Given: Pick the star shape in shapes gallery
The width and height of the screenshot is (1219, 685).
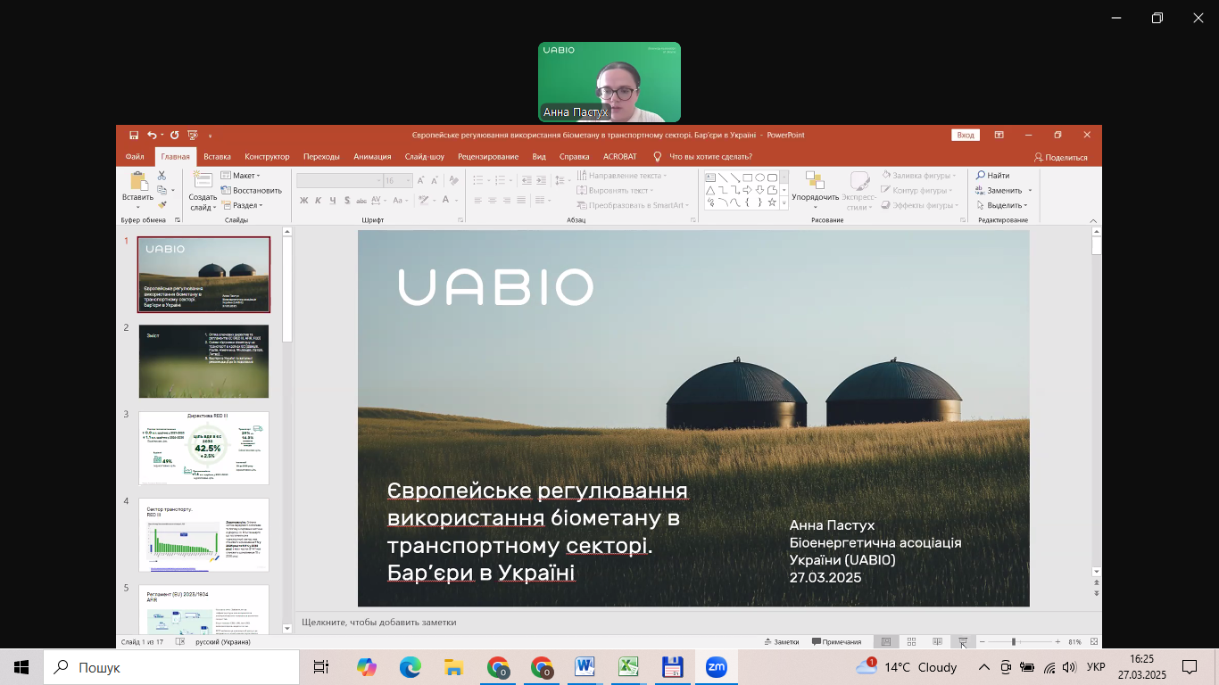Looking at the screenshot, I should (772, 202).
